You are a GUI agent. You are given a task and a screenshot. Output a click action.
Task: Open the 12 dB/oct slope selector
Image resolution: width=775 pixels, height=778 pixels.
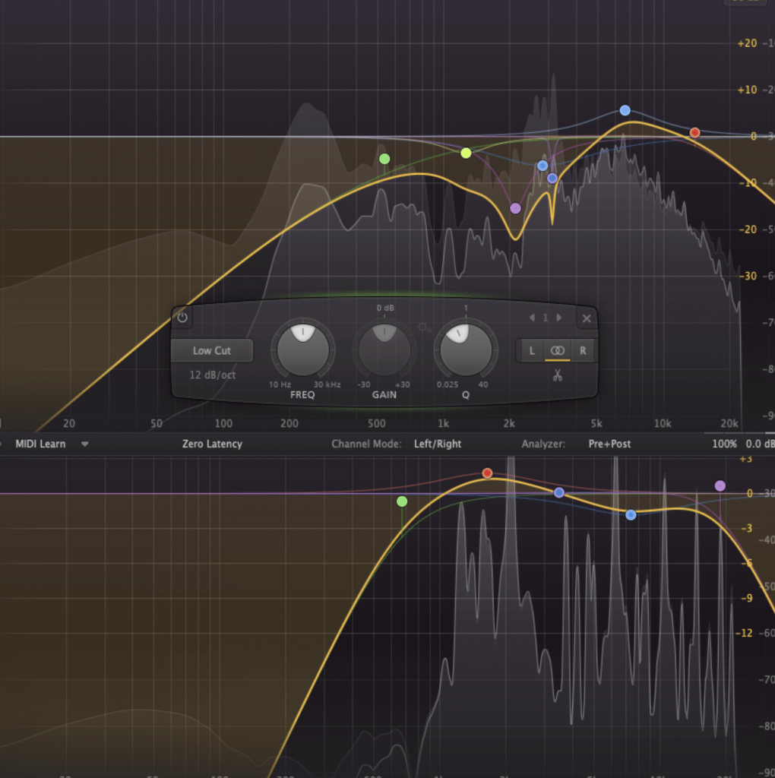[213, 375]
